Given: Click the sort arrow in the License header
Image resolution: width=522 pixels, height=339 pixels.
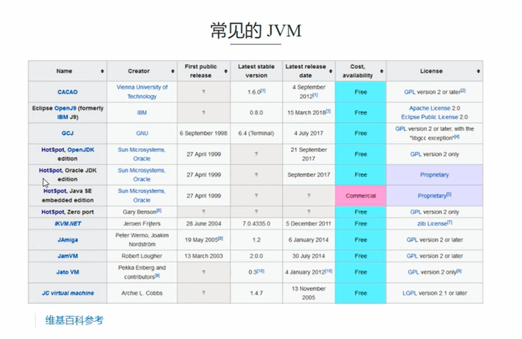Looking at the screenshot, I should coord(478,71).
